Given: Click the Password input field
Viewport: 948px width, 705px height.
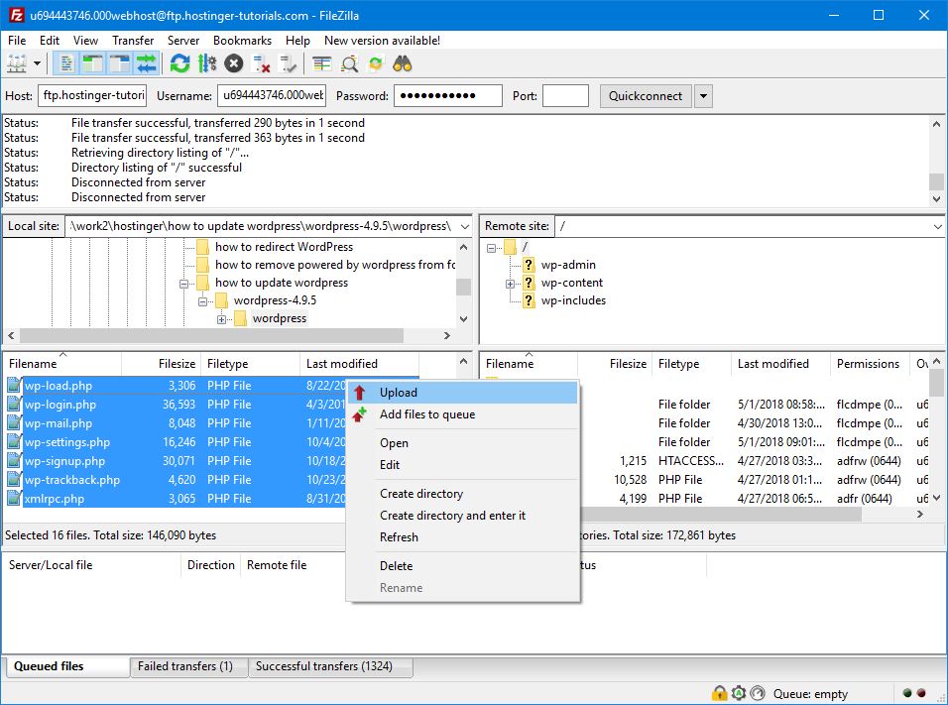Looking at the screenshot, I should (448, 95).
